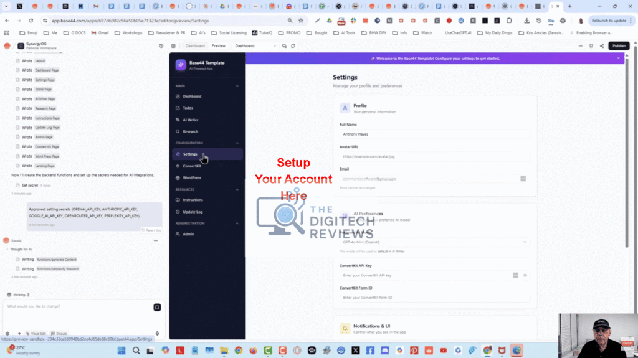Screen dimensions: 638x358
Task: Open taskbar Search magnifier
Action: [136, 351]
